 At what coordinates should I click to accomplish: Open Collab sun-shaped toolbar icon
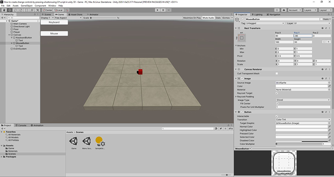277,10
